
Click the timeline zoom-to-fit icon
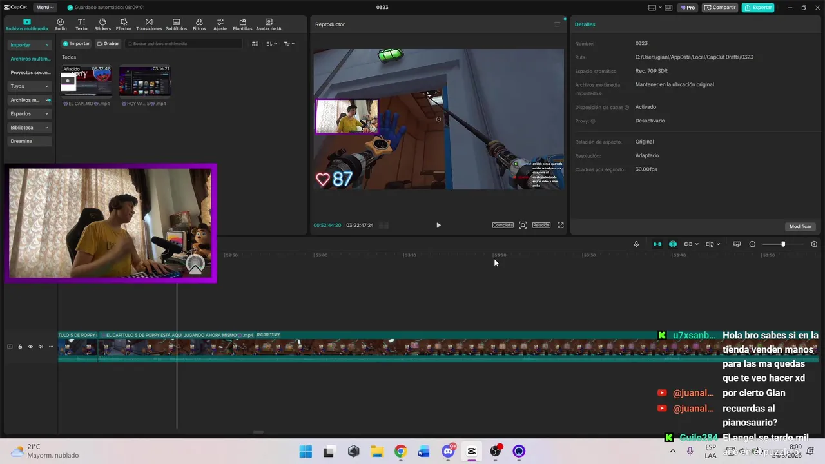point(737,244)
